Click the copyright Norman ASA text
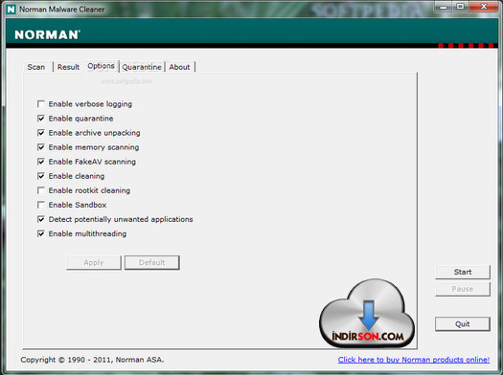 click(92, 360)
